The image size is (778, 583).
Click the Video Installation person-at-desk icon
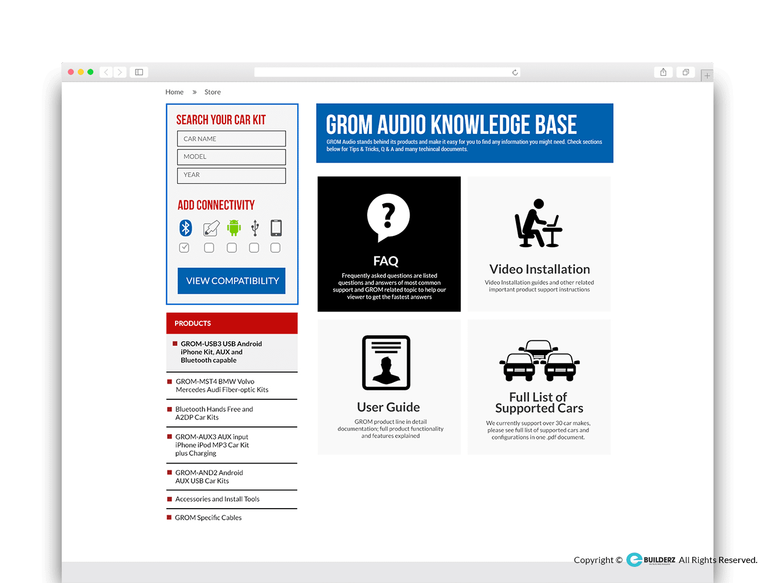point(538,223)
